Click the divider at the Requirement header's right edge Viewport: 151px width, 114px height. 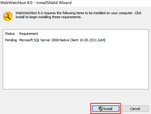point(148,34)
